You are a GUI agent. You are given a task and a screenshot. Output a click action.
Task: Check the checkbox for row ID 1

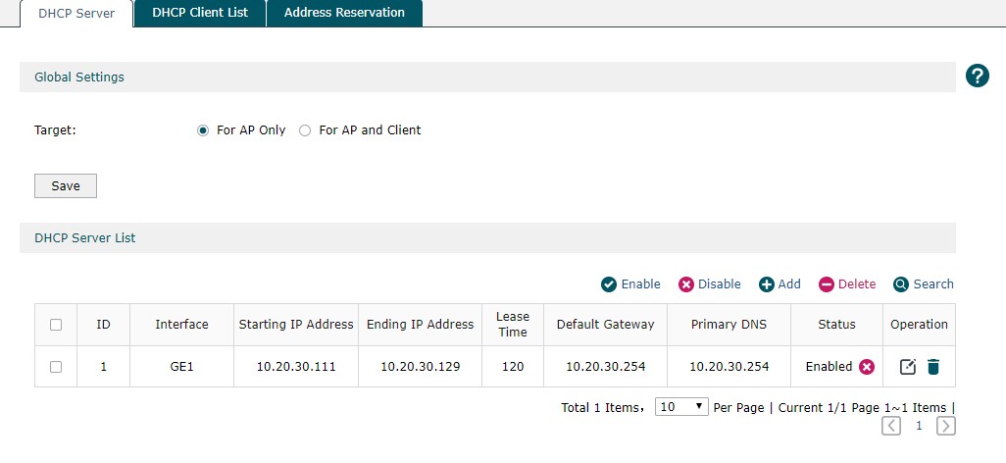point(56,367)
